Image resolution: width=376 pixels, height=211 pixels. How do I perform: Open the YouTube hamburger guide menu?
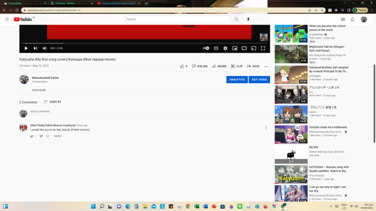click(7, 19)
